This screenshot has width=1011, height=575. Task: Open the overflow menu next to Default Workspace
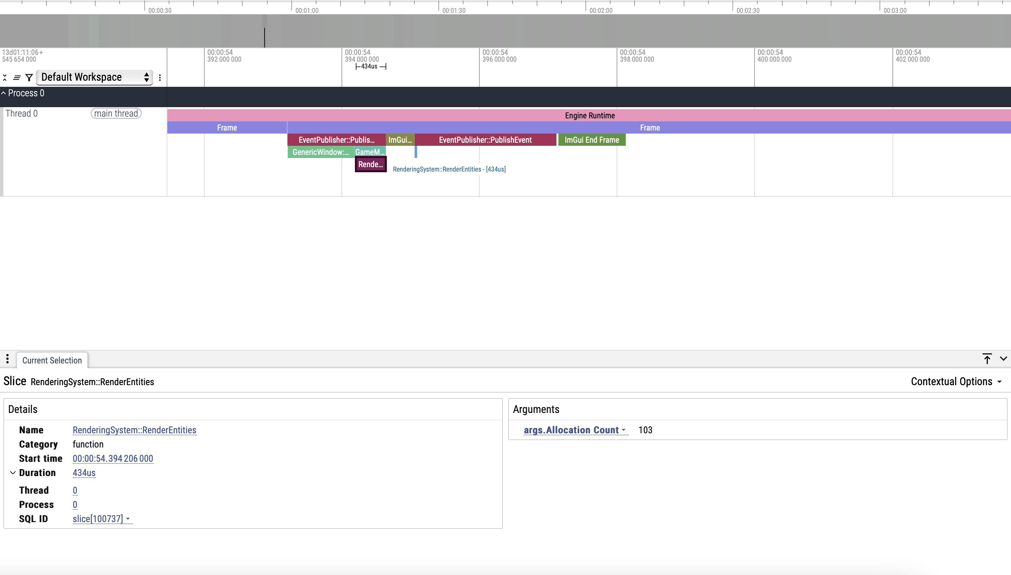160,78
